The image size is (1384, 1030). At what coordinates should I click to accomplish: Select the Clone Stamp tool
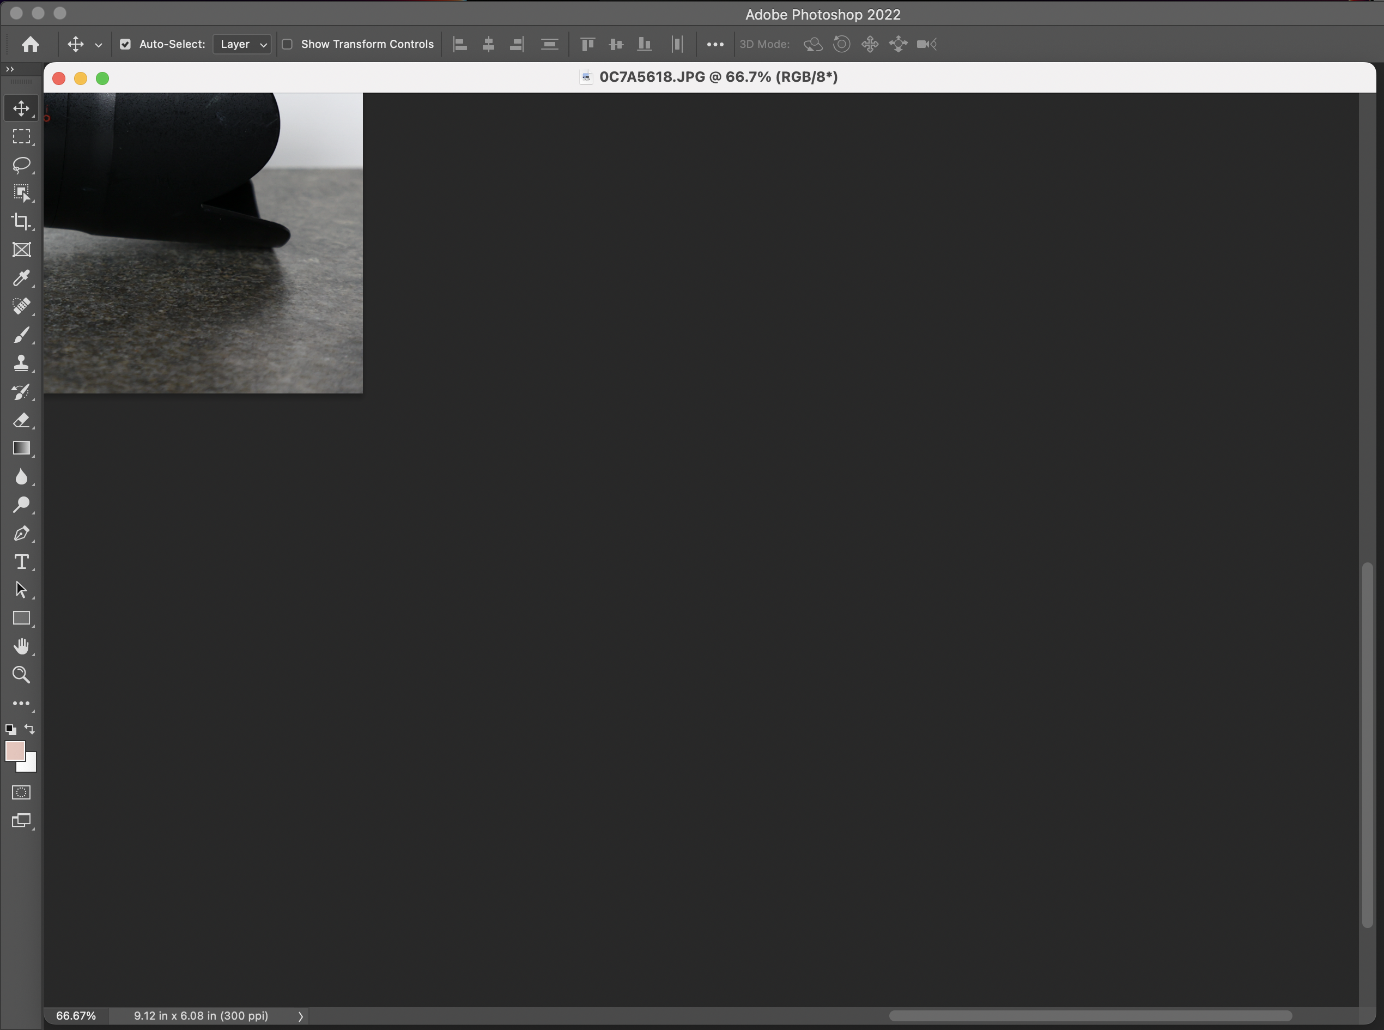point(22,363)
